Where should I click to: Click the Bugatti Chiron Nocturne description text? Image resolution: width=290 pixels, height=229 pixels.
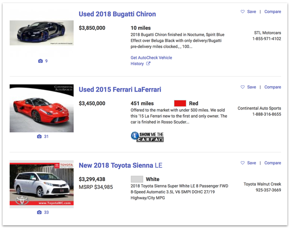click(x=177, y=41)
